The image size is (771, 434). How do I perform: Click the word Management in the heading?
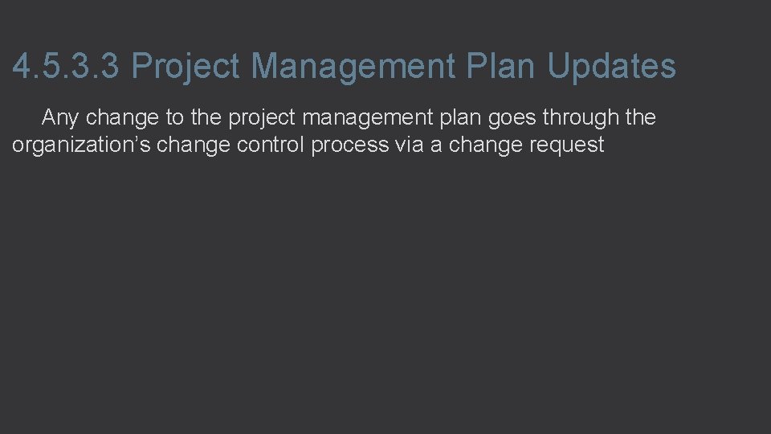[x=353, y=68]
